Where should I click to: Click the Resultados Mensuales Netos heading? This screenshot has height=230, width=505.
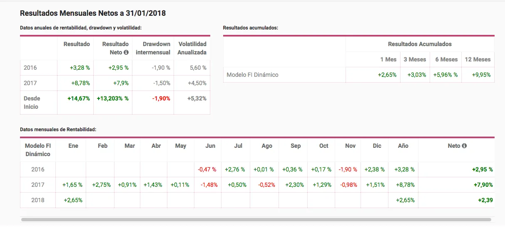point(93,13)
